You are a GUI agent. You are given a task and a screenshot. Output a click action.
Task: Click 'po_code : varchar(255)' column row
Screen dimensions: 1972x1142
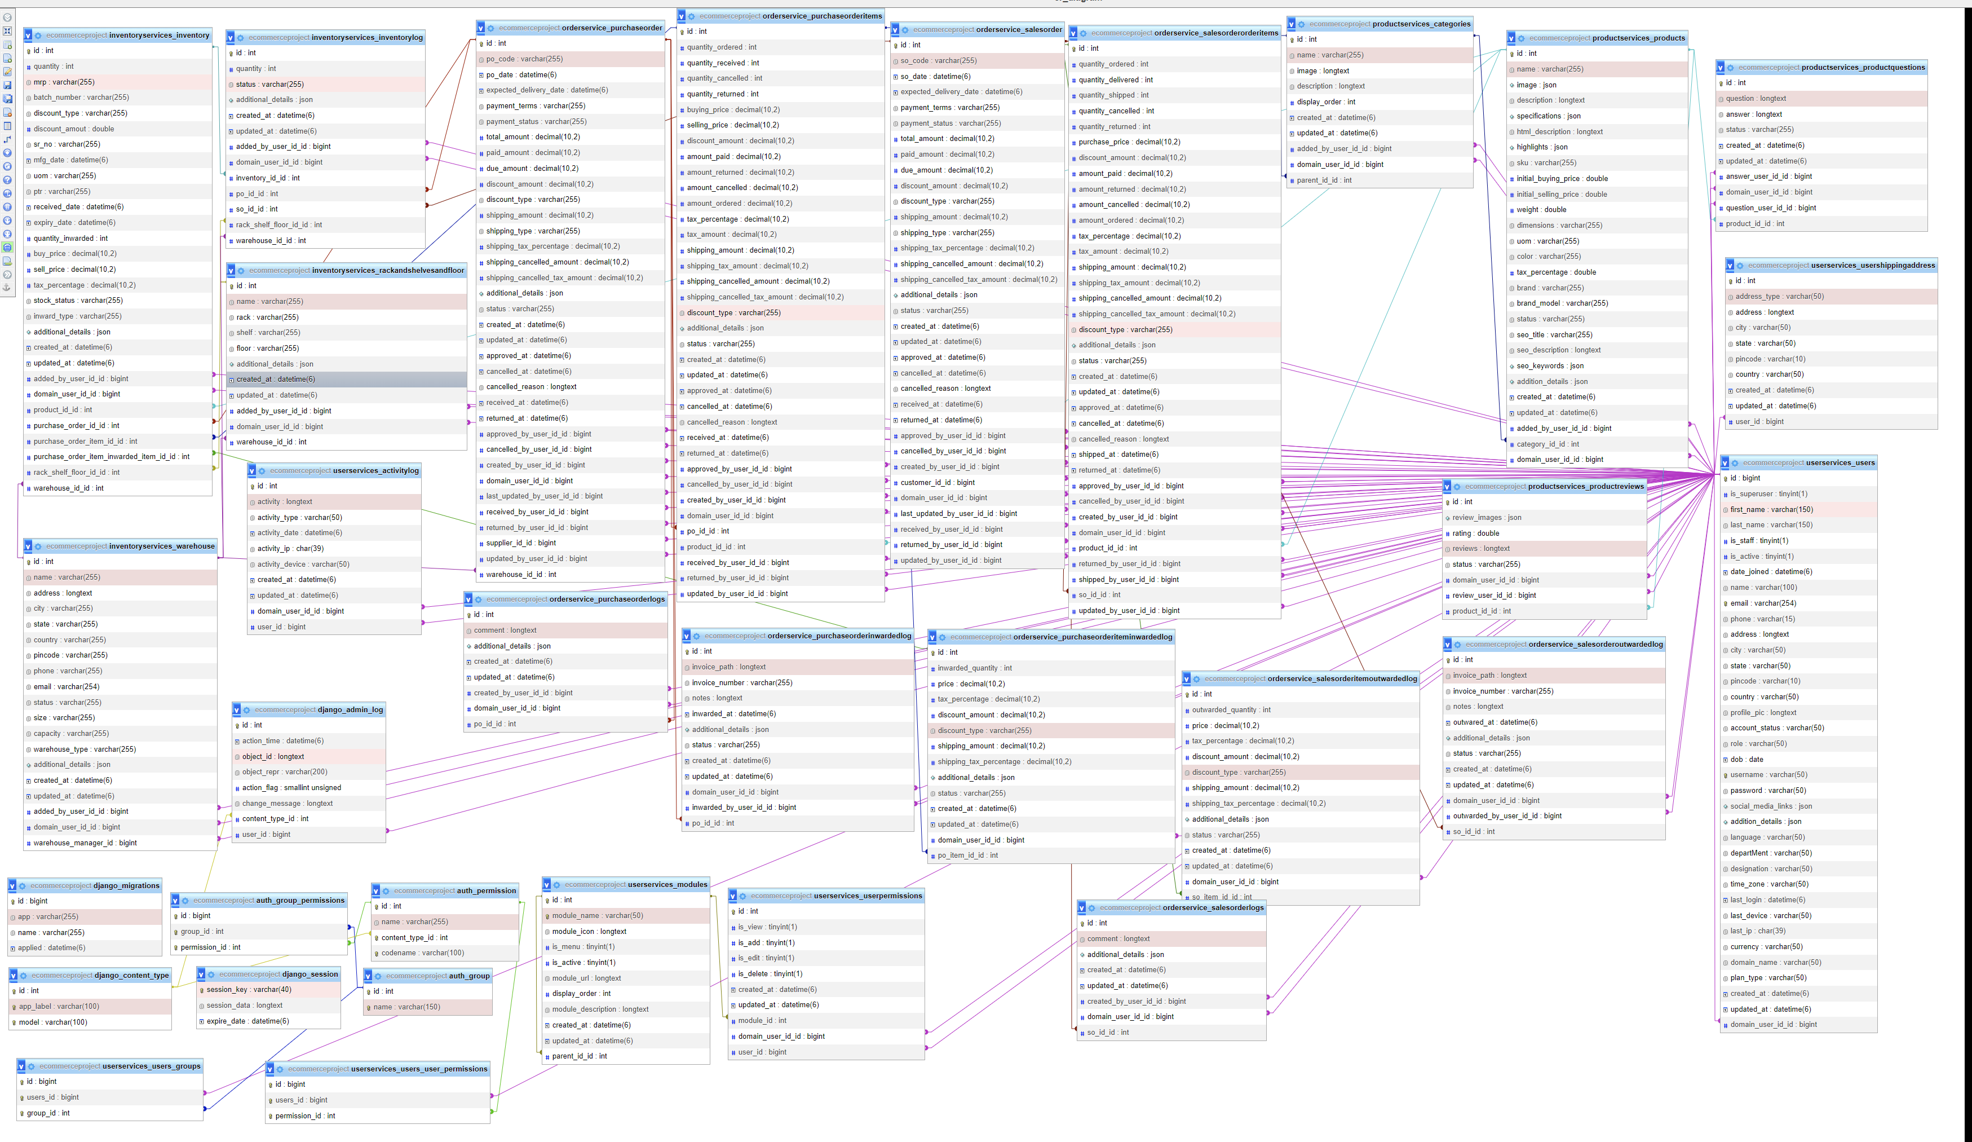pyautogui.click(x=571, y=59)
